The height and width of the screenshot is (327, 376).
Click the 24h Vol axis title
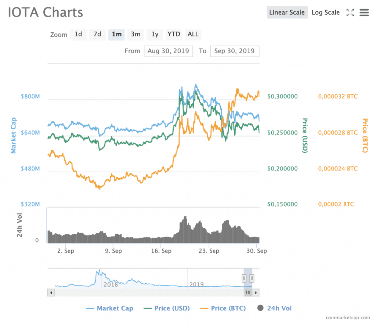(x=19, y=225)
